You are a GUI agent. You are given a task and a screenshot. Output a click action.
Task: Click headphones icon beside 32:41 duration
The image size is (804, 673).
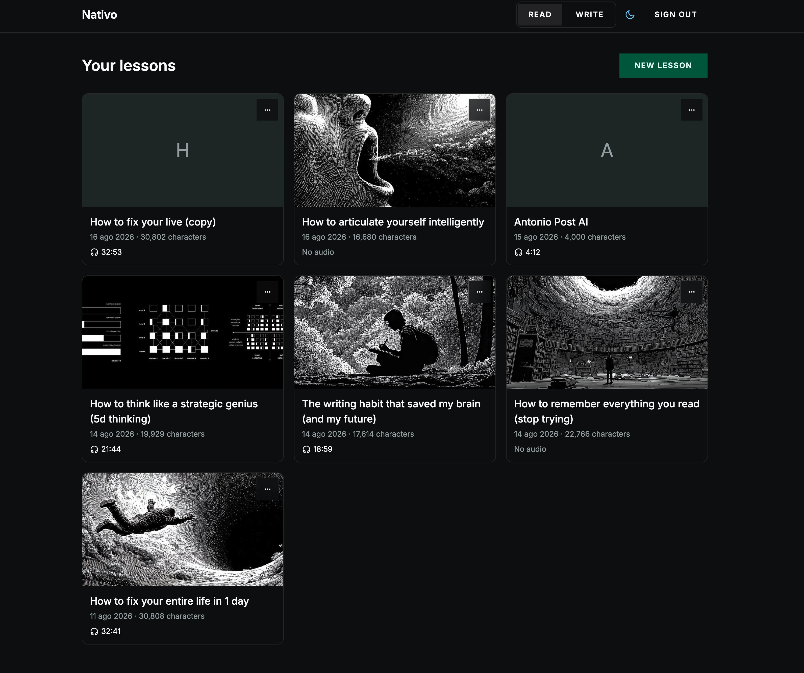(94, 631)
